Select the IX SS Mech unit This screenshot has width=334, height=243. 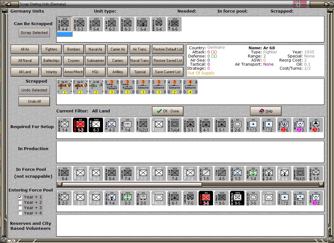[237, 198]
